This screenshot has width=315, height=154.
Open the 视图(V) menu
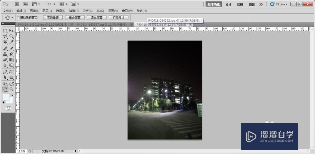click(113, 11)
